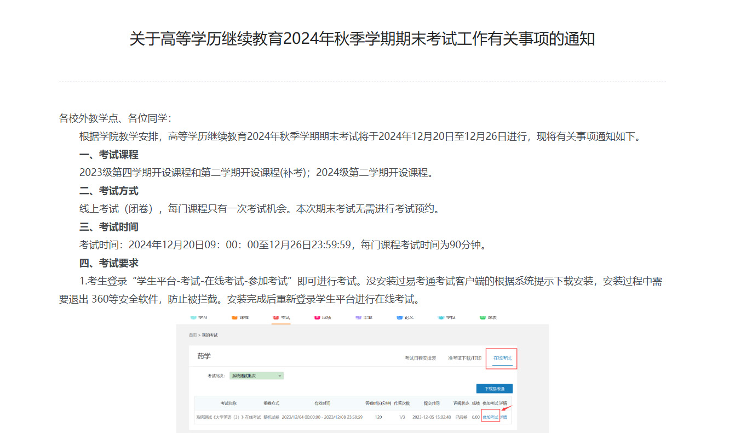Click the heading 三、考试时间
The height and width of the screenshot is (433, 735).
[108, 227]
